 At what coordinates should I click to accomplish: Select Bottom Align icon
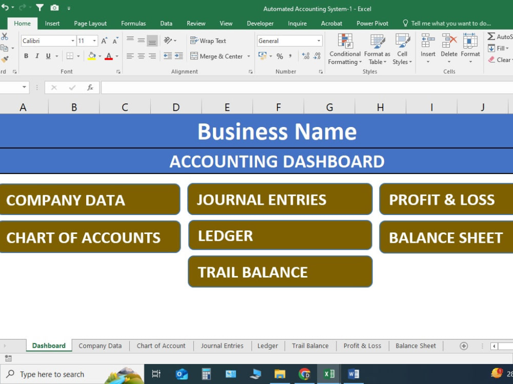click(152, 40)
